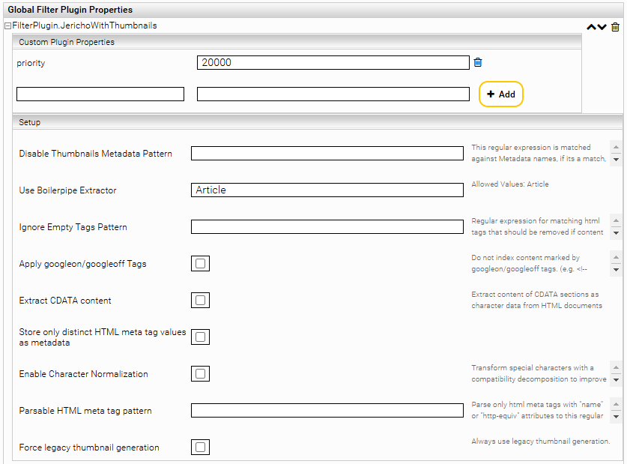Click the Force legacy thumbnail generation label

click(x=89, y=448)
